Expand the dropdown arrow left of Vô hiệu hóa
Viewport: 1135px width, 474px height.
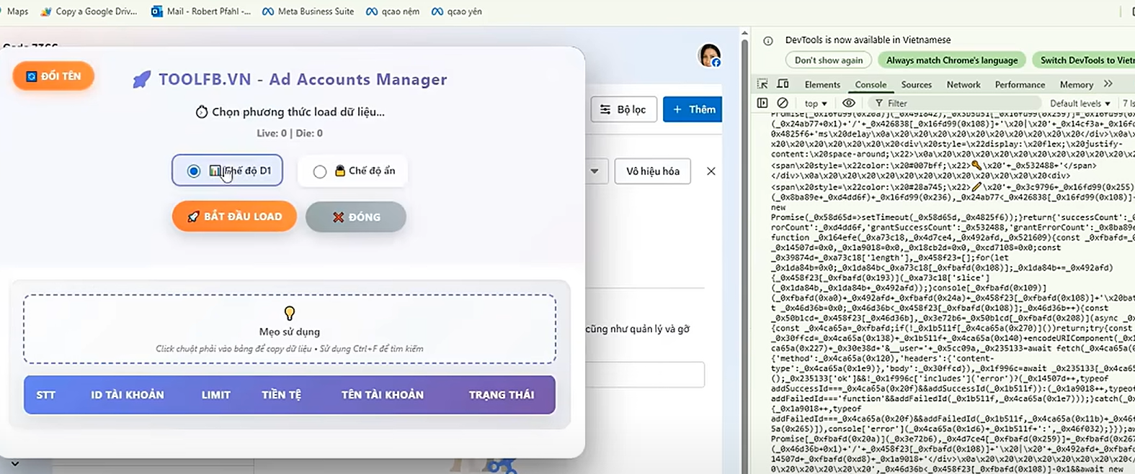point(595,171)
